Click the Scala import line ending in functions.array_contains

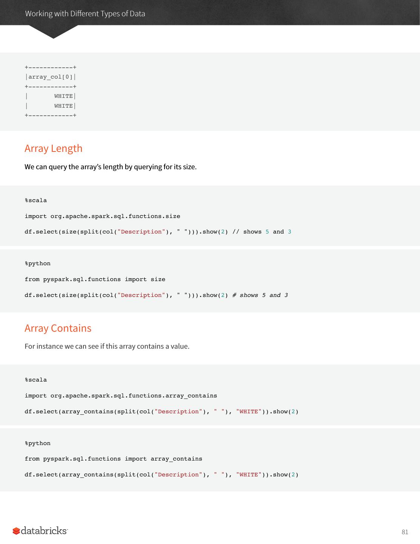click(x=121, y=396)
